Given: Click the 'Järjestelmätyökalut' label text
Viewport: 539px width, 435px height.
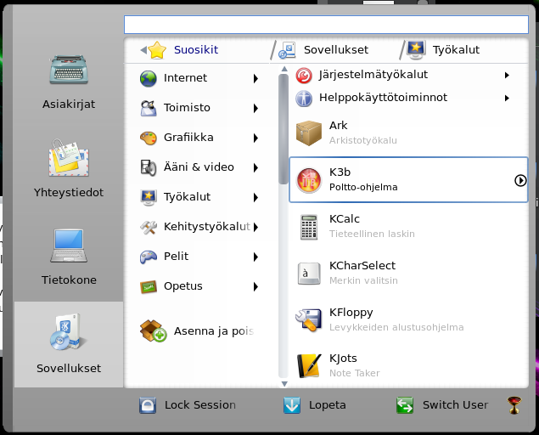Looking at the screenshot, I should click(373, 75).
